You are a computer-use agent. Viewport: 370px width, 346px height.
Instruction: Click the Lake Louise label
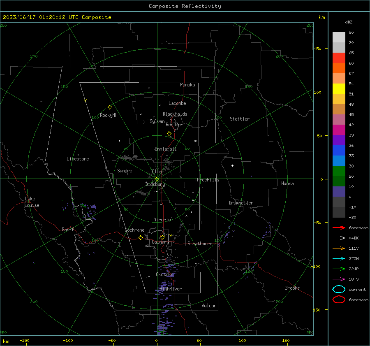click(x=32, y=202)
